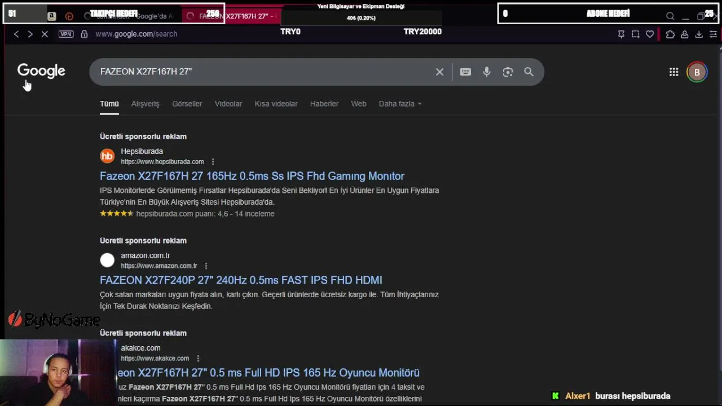Screen dimensions: 722x406
Task: Switch to Alışveriş tab
Action: tap(146, 104)
